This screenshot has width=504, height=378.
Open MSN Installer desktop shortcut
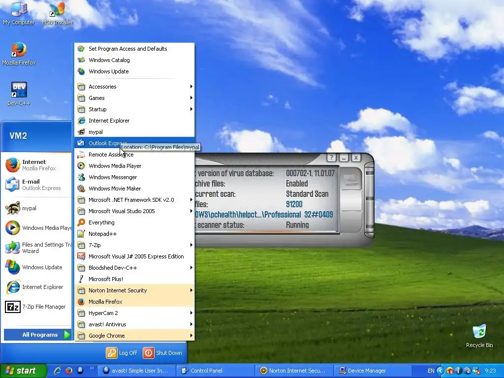tap(57, 13)
